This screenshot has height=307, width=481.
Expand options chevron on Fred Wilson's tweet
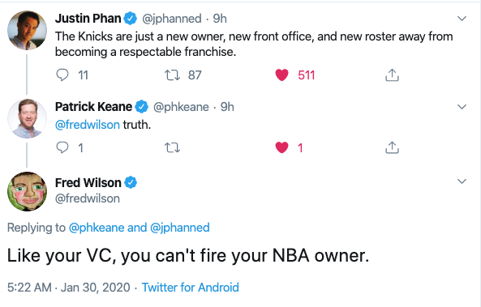(x=462, y=181)
